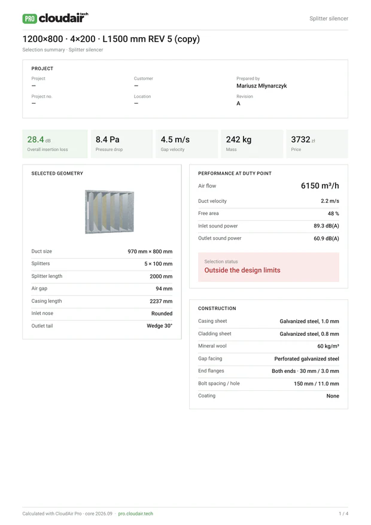Viewport: 371px width, 525px height.
Task: Select casing sheet 'Galvanized steel, 1.0 mm'
Action: (309, 321)
